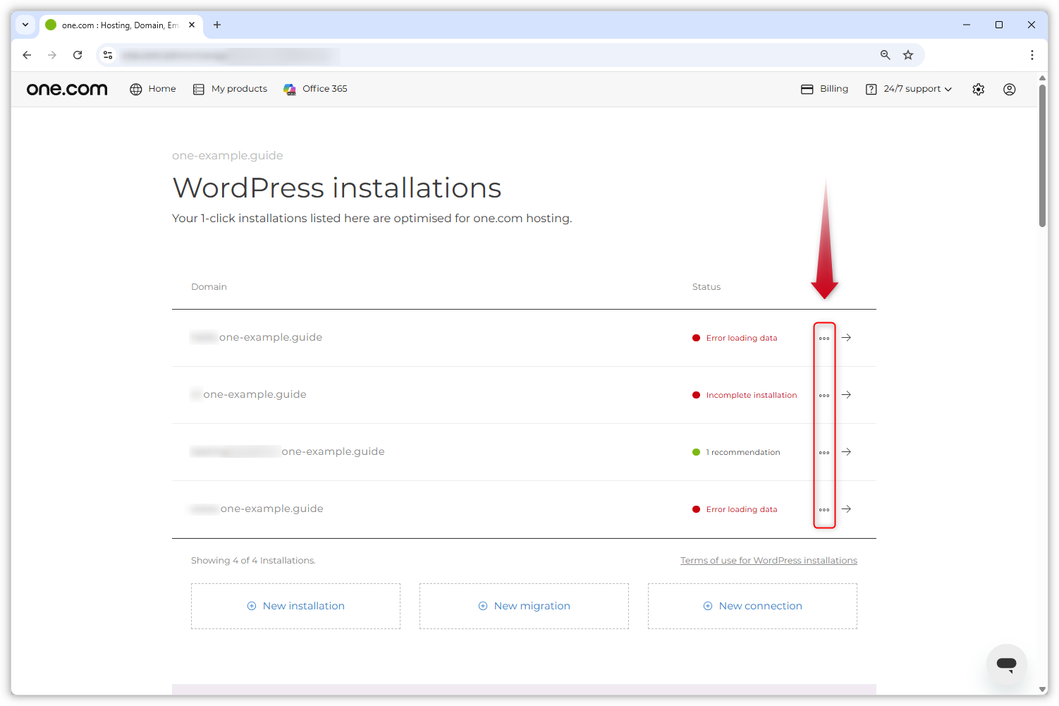Open the Chrome three-dot menu
Image resolution: width=1059 pixels, height=706 pixels.
pos(1032,55)
